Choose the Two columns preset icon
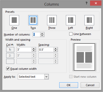Image resolution: width=103 pixels, height=92 pixels. tap(33, 20)
